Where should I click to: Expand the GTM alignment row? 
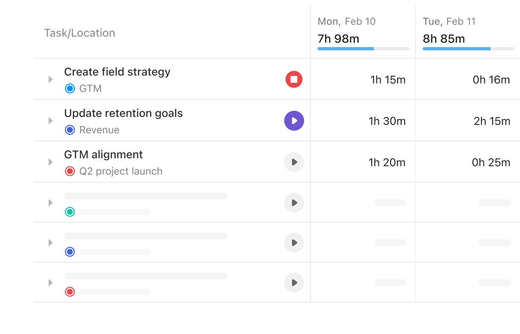point(50,162)
